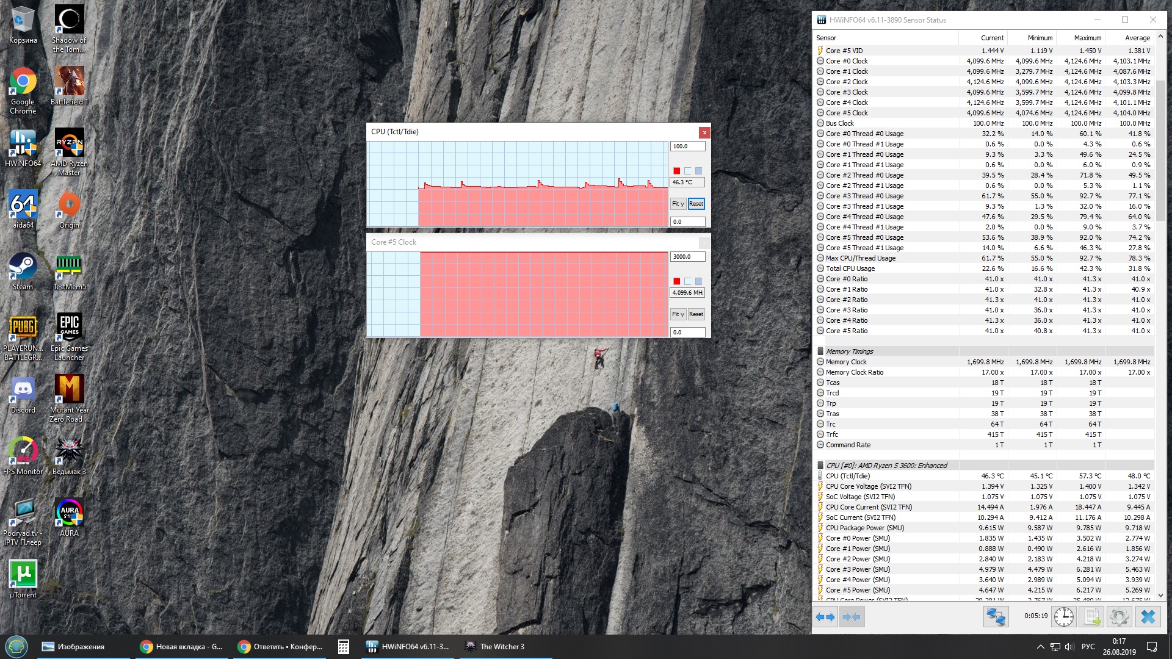Viewport: 1172px width, 659px height.
Task: Start logging with the sheet plus icon
Action: [1092, 617]
